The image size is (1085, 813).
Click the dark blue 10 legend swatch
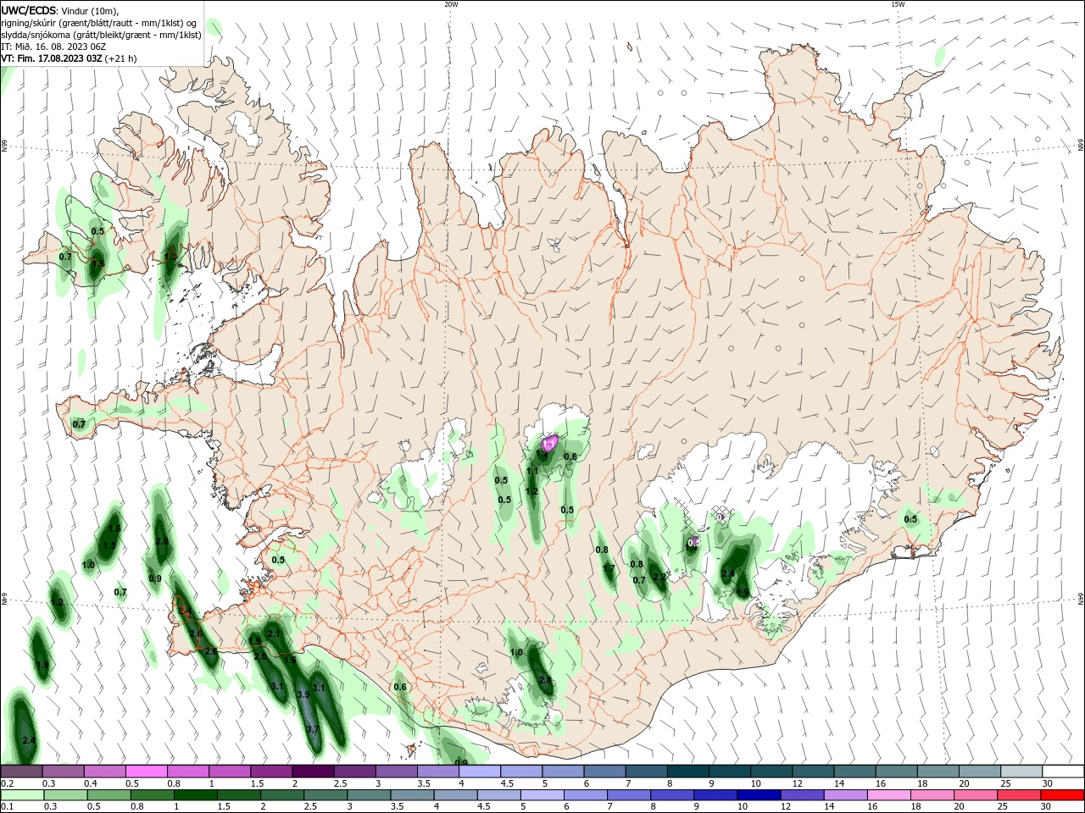757,795
